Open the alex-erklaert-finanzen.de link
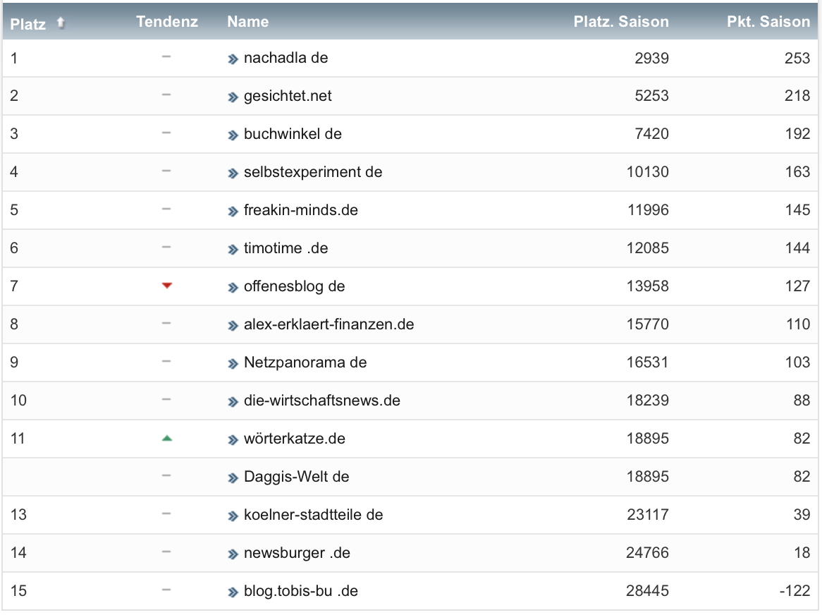Viewport: 822px width, 615px height. [x=329, y=324]
